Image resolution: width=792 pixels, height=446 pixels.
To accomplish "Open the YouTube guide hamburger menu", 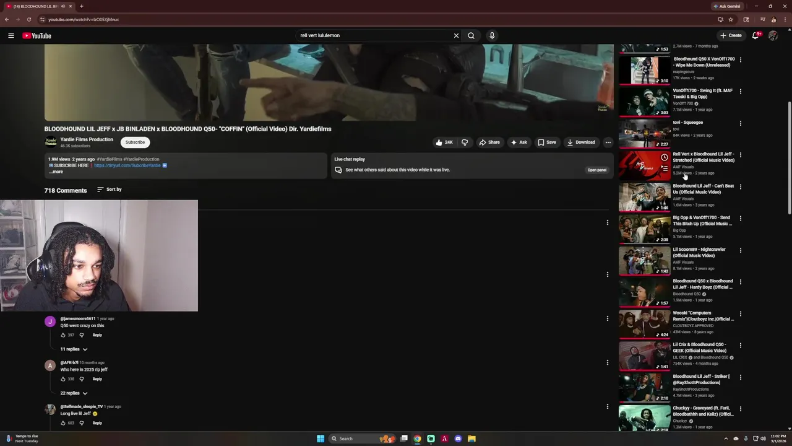I will (x=11, y=35).
